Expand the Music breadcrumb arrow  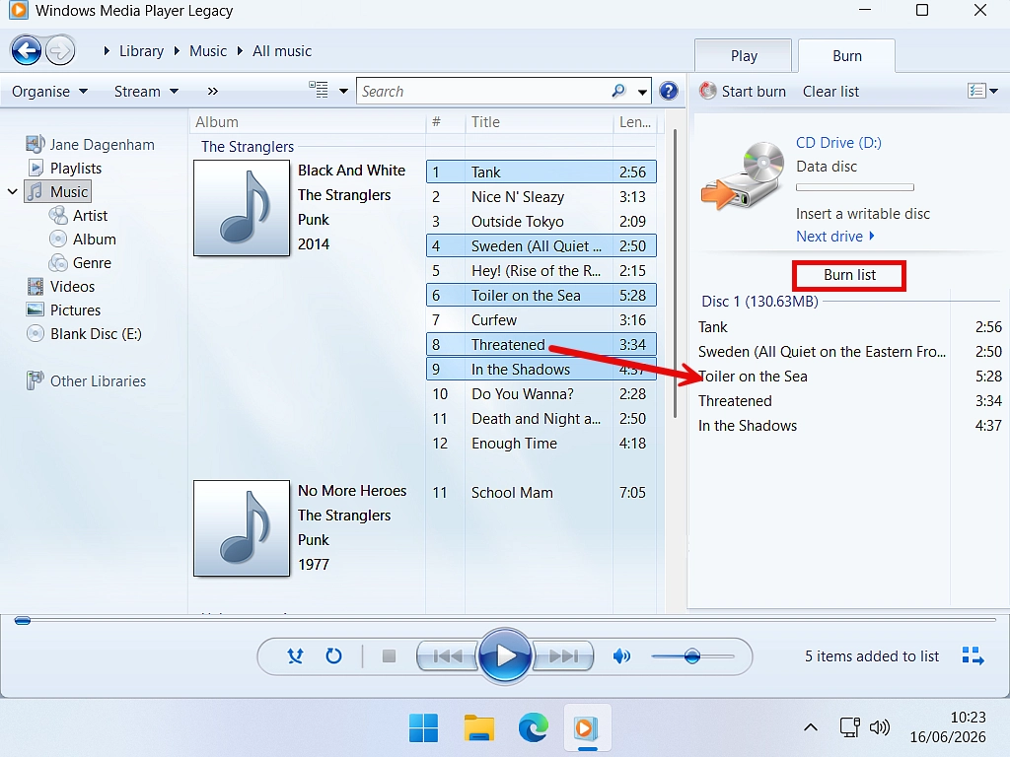tap(177, 51)
